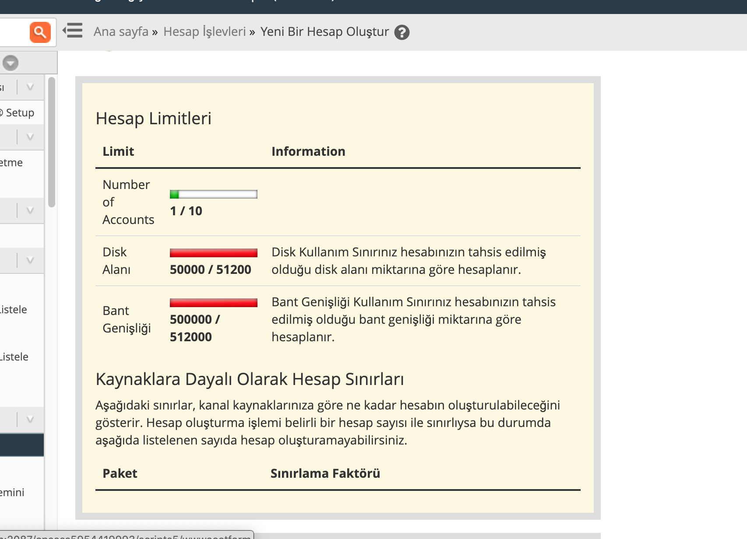Viewport: 747px width, 539px height.
Task: Toggle the sidebar collapse menu icon
Action: click(73, 31)
